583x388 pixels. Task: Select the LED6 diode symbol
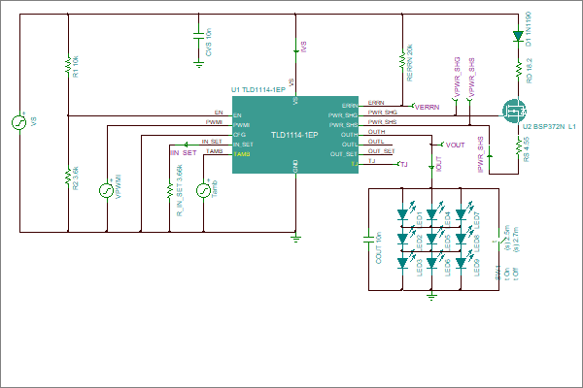point(432,263)
